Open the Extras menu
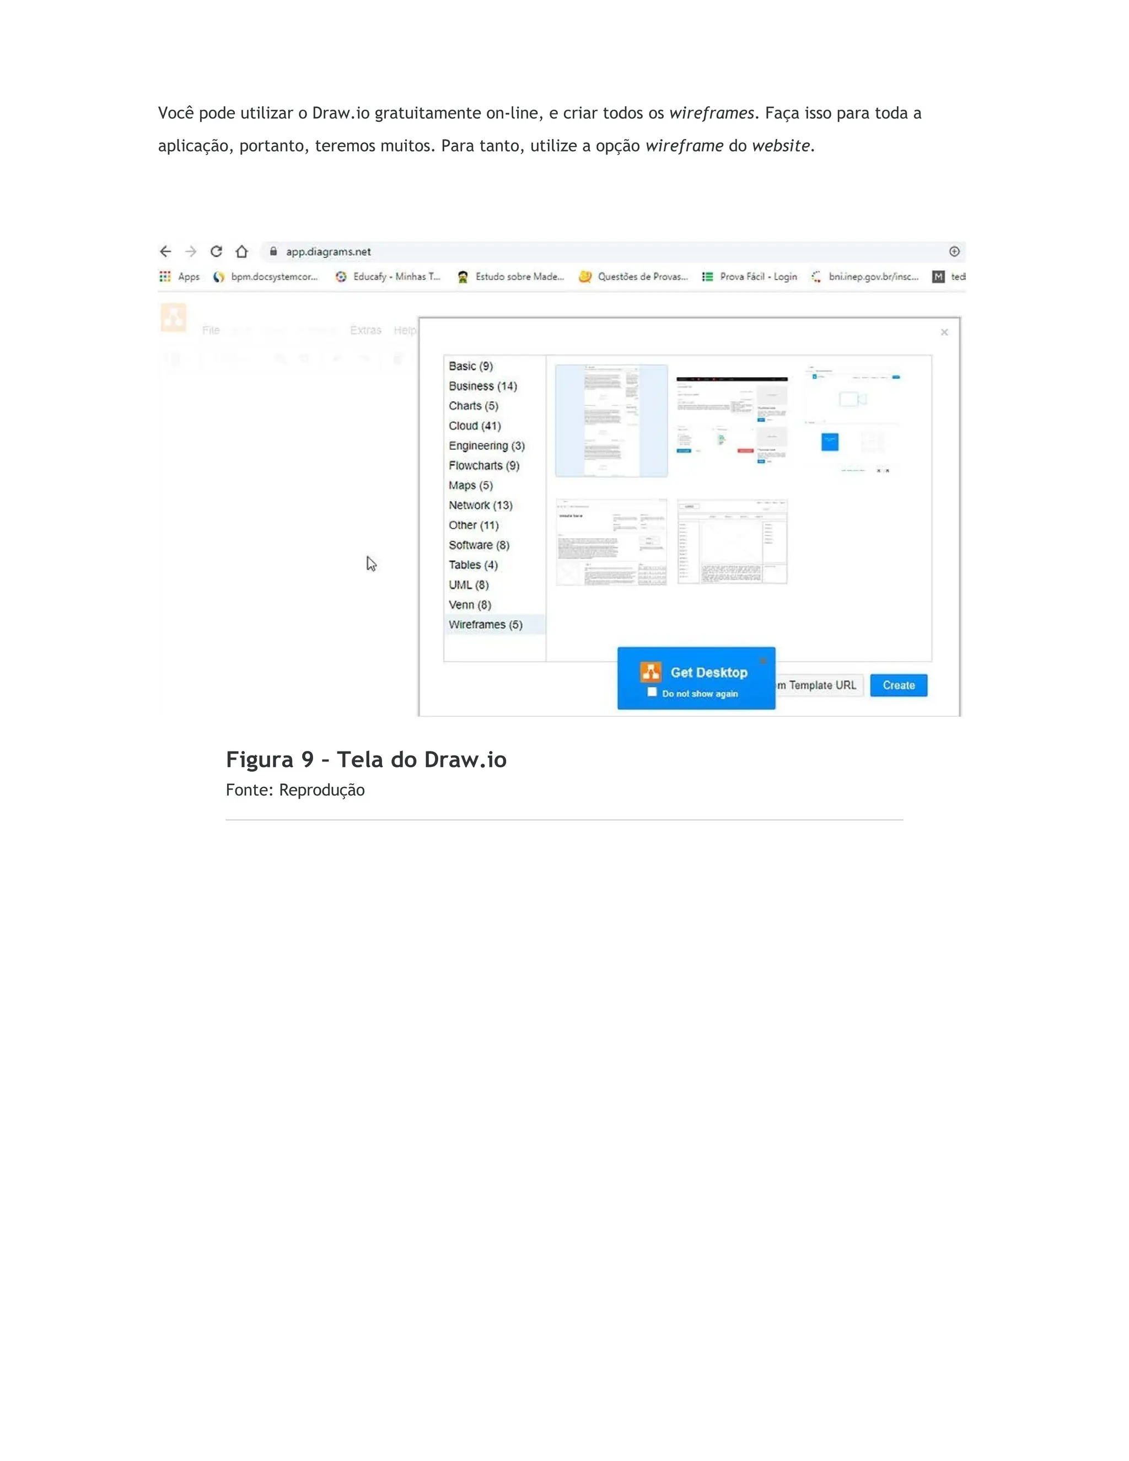This screenshot has height=1461, width=1129. tap(365, 330)
